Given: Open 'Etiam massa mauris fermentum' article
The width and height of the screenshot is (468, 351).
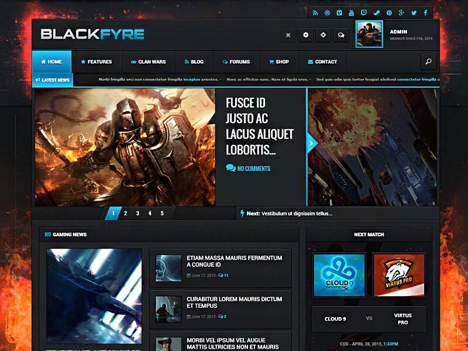Looking at the screenshot, I should 235,261.
